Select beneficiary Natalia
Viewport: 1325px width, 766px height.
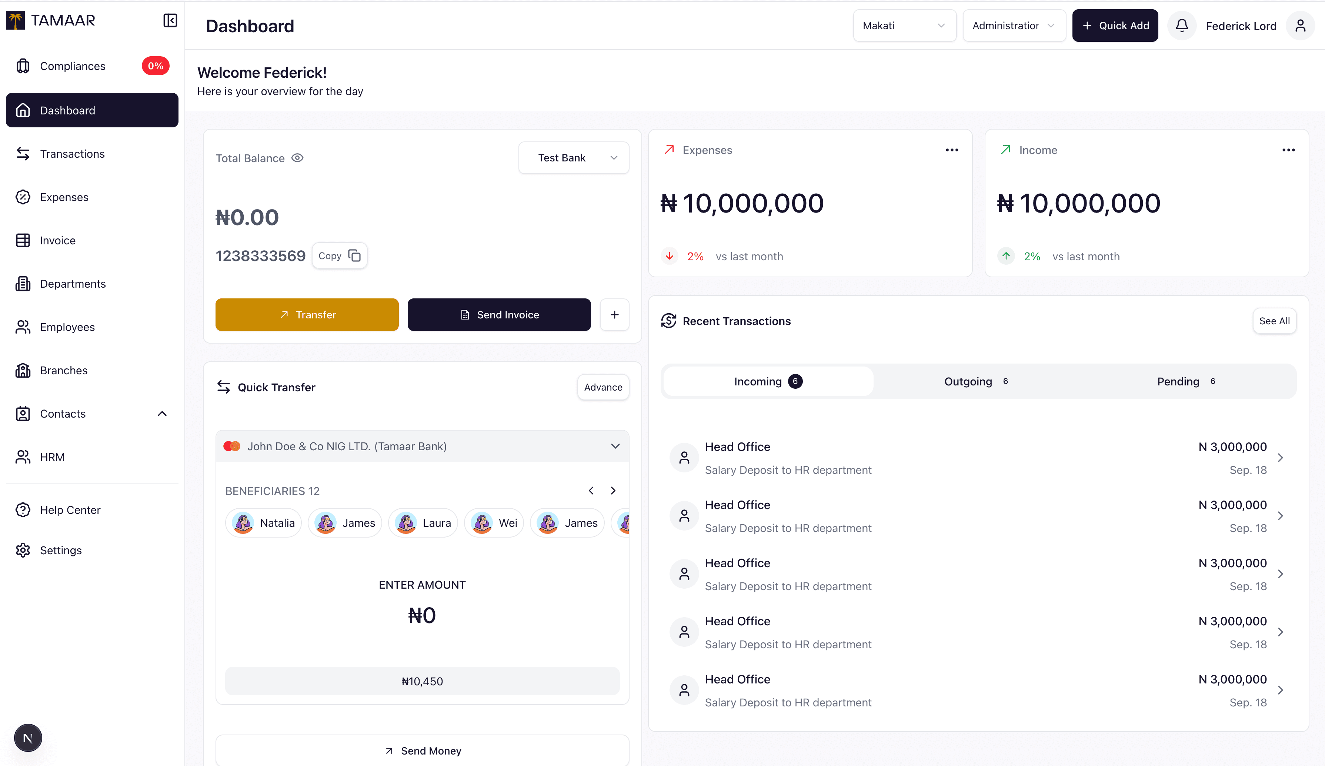263,523
